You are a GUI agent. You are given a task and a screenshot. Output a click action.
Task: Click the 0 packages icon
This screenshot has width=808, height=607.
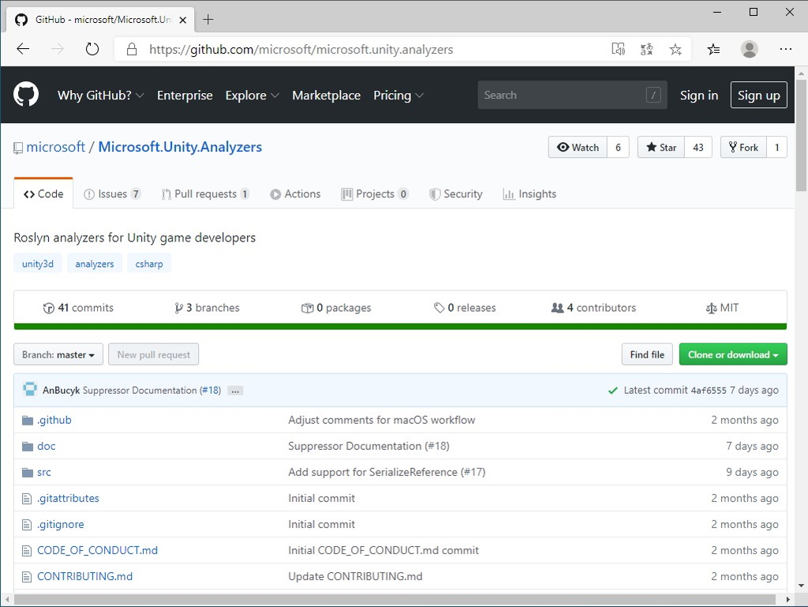click(307, 308)
